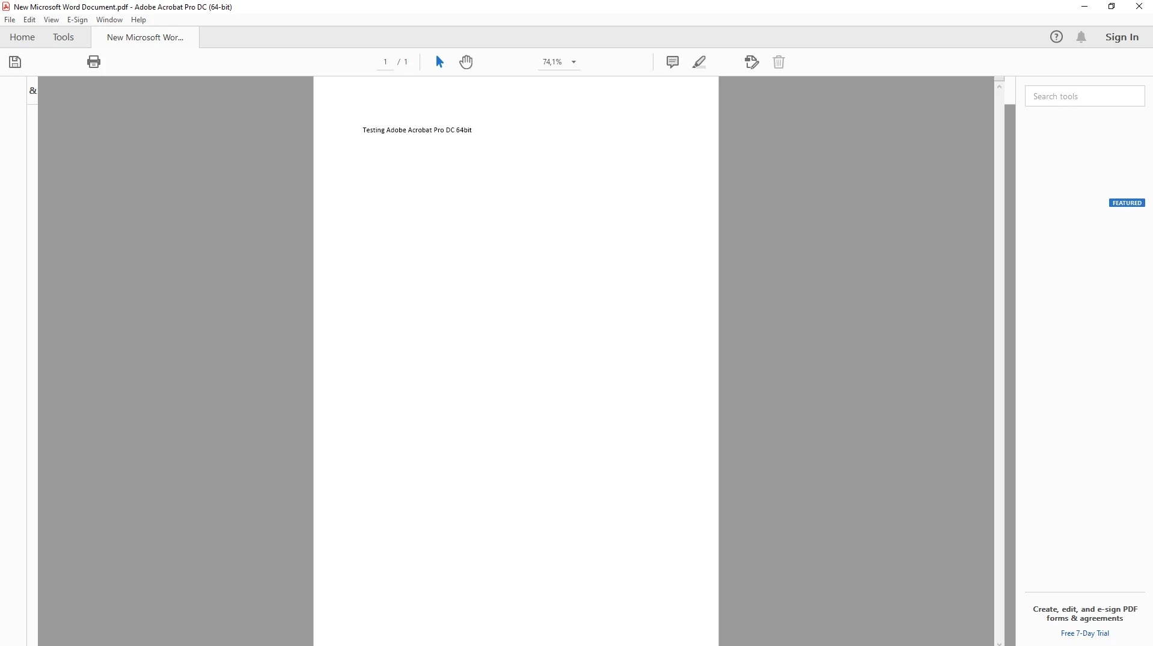Image resolution: width=1153 pixels, height=646 pixels.
Task: Click the current page number field
Action: pos(385,62)
